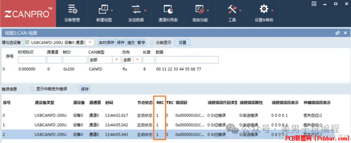Float the 视图1:CAN 视图 panel
351x143 pixels.
pos(338,33)
